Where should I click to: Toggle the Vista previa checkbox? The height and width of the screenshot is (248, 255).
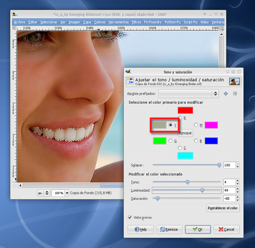pos(130,217)
